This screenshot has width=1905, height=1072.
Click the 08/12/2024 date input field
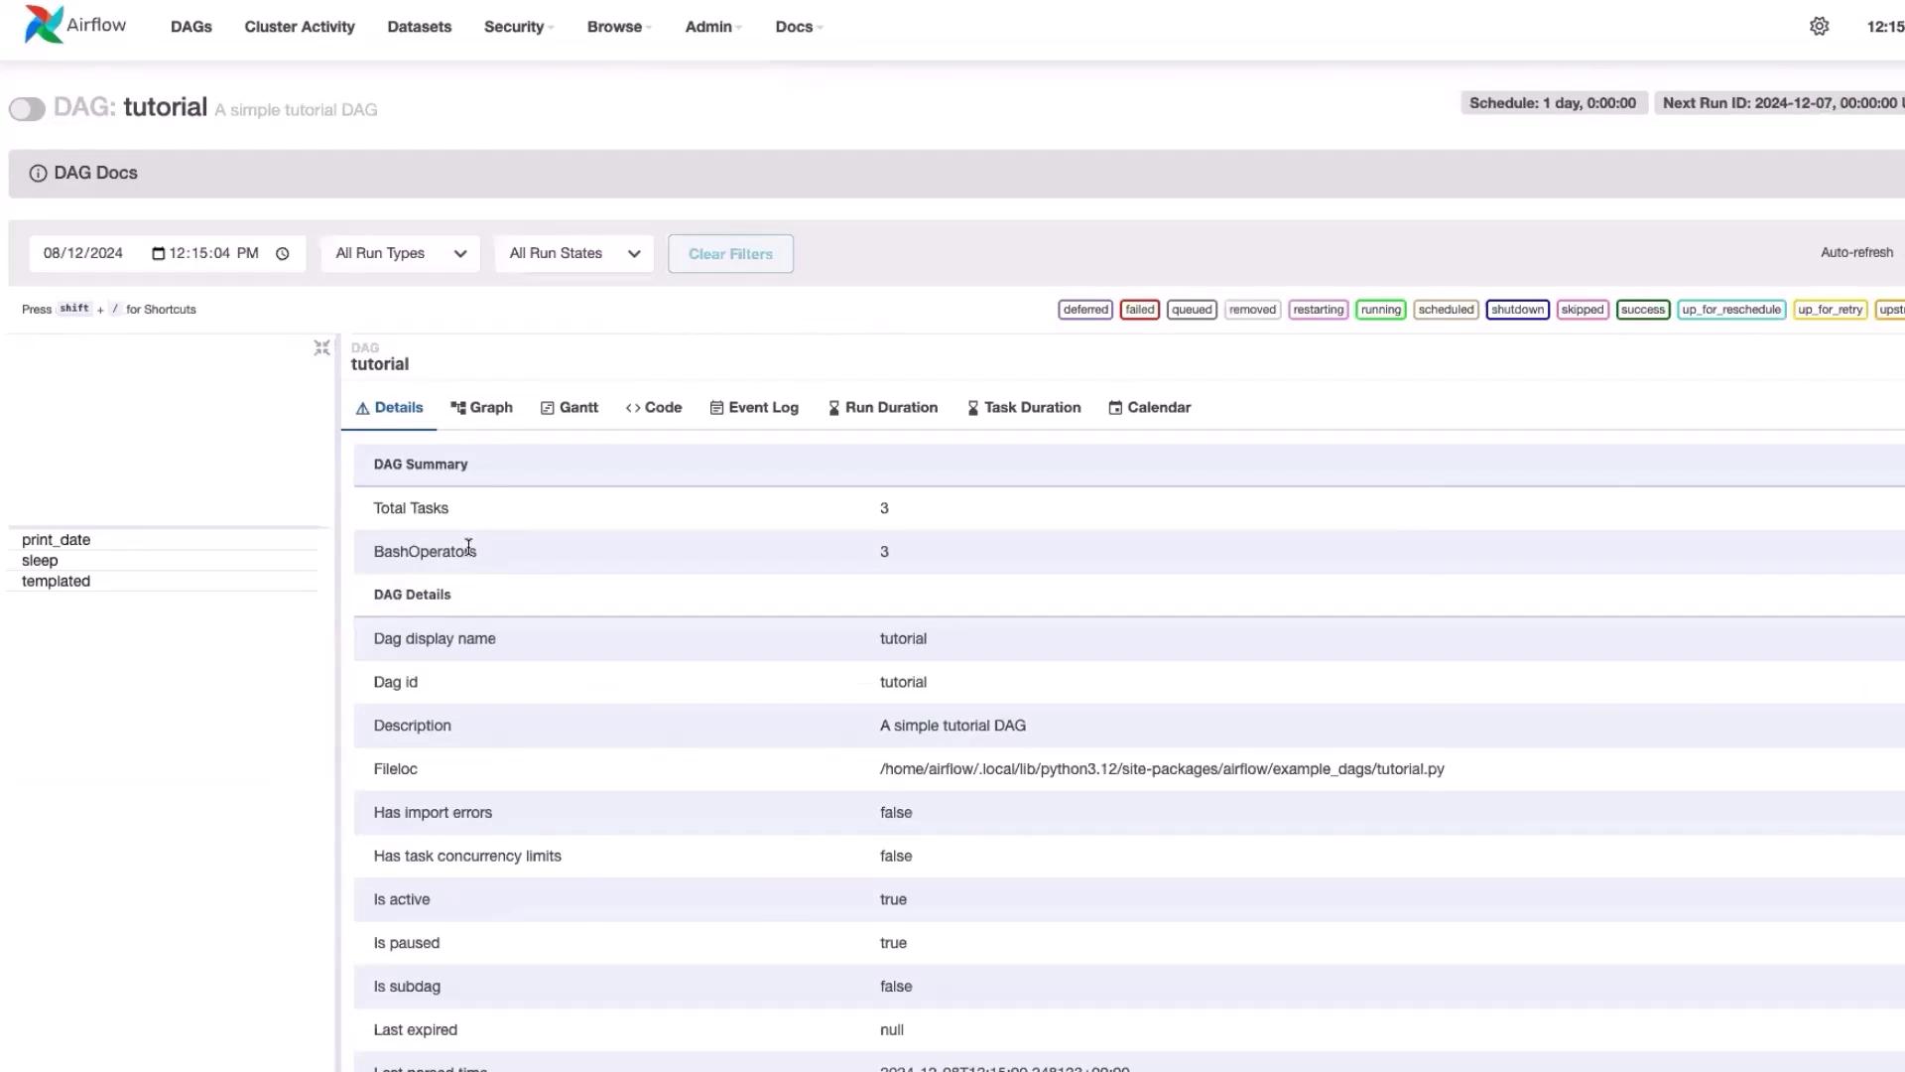pyautogui.click(x=83, y=254)
